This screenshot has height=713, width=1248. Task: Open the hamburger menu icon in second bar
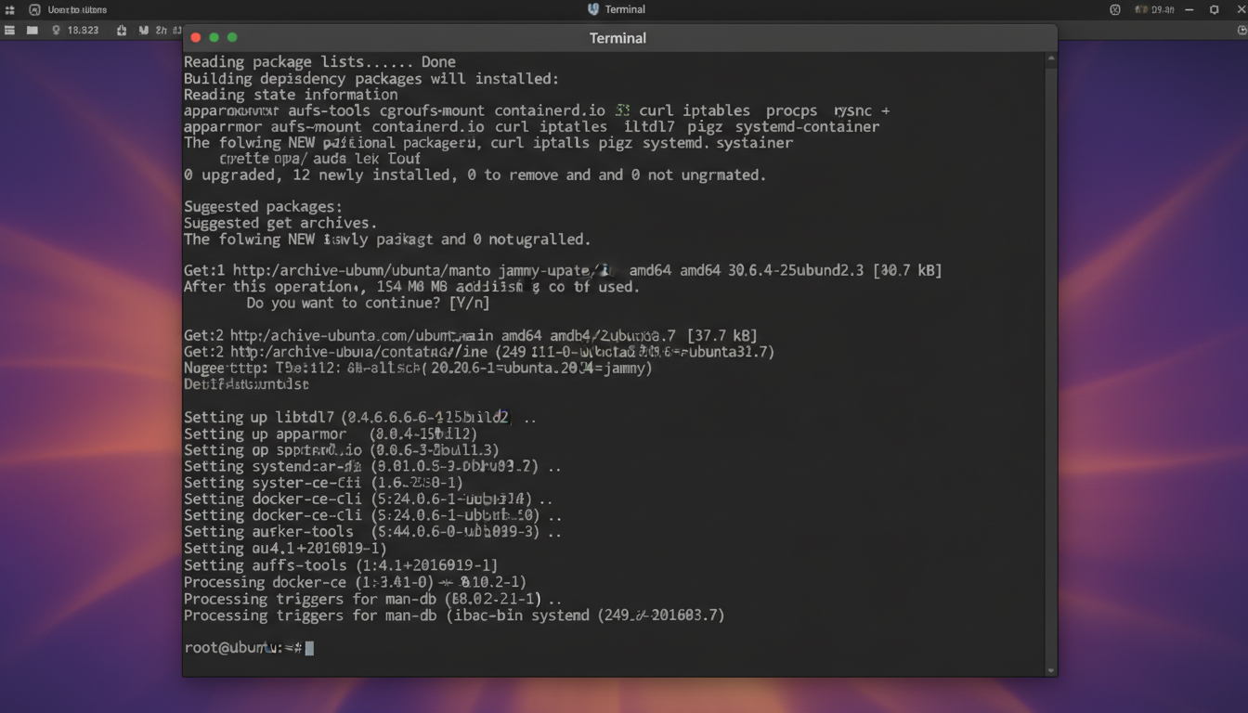(x=10, y=30)
